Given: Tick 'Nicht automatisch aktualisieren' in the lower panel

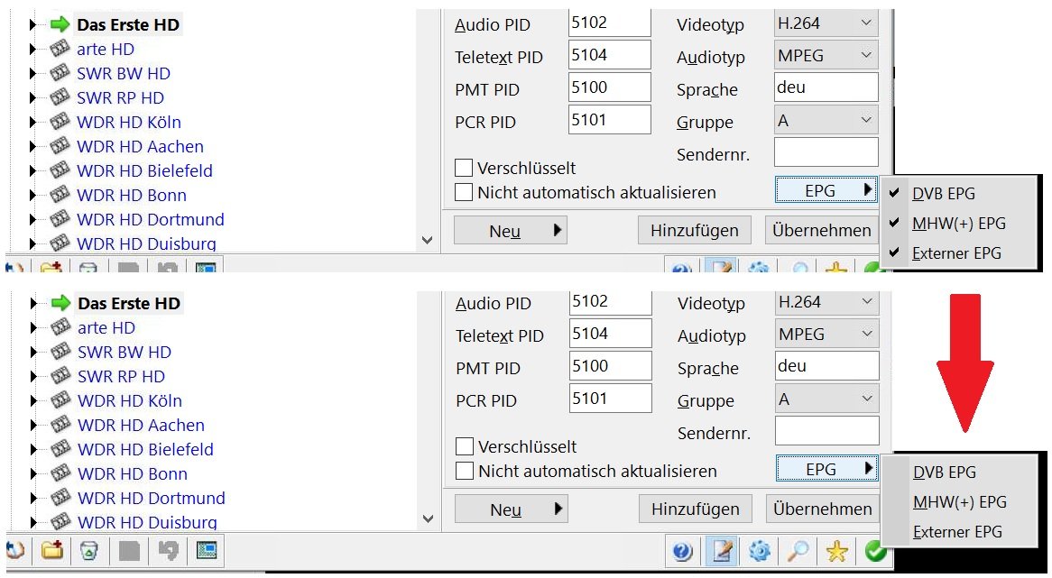Looking at the screenshot, I should pyautogui.click(x=465, y=471).
